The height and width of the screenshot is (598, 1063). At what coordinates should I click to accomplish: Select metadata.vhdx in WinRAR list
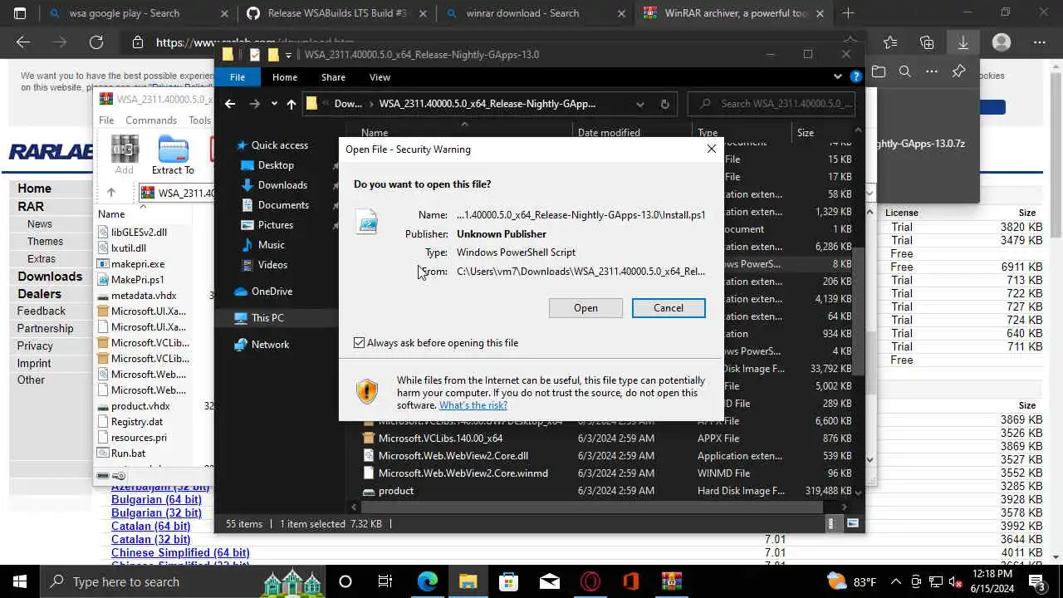[x=144, y=296]
